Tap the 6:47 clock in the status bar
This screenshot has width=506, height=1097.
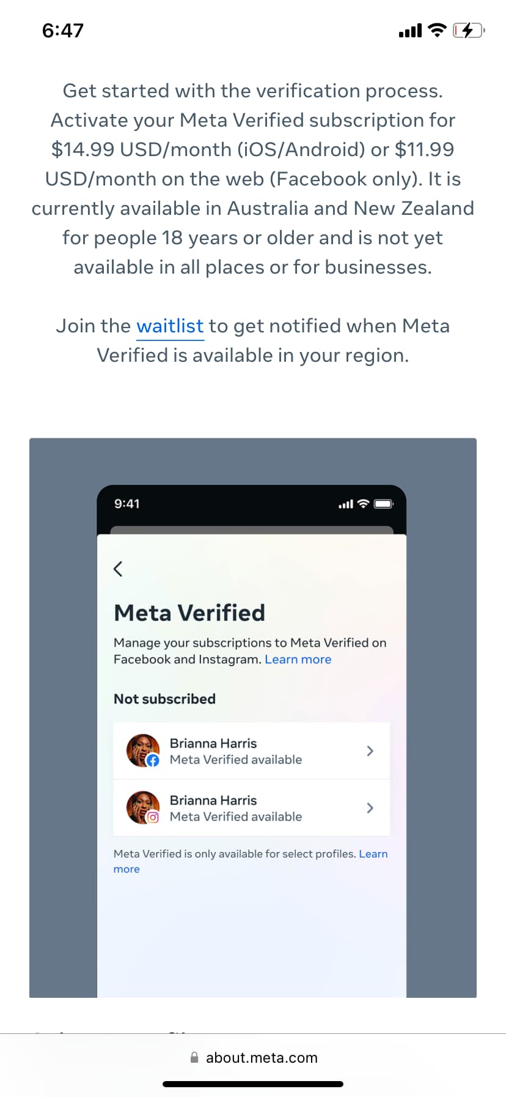tap(63, 30)
